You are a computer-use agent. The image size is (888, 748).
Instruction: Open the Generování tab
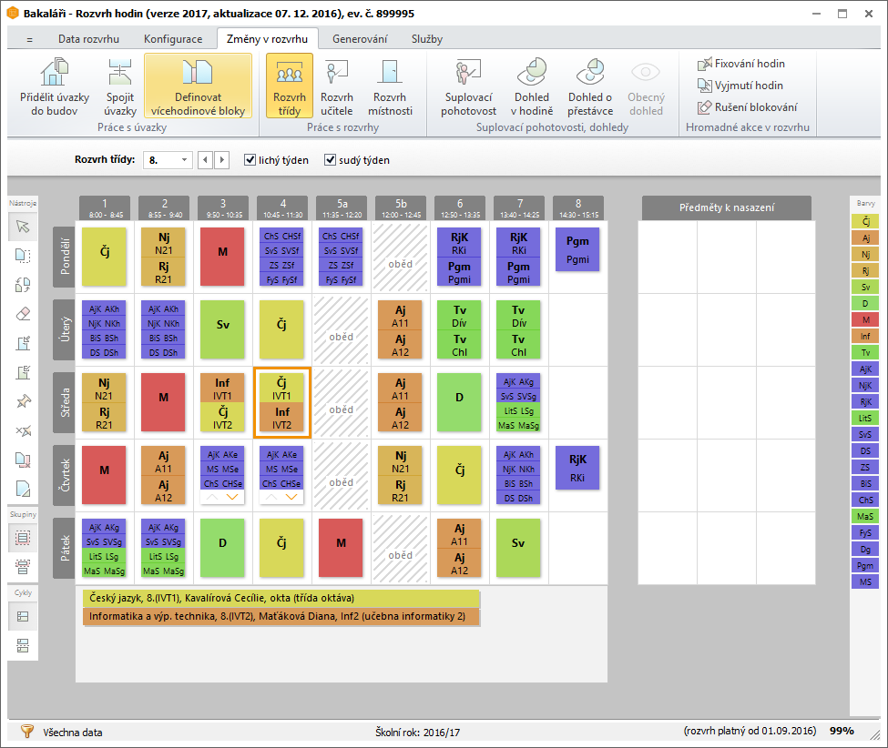359,39
